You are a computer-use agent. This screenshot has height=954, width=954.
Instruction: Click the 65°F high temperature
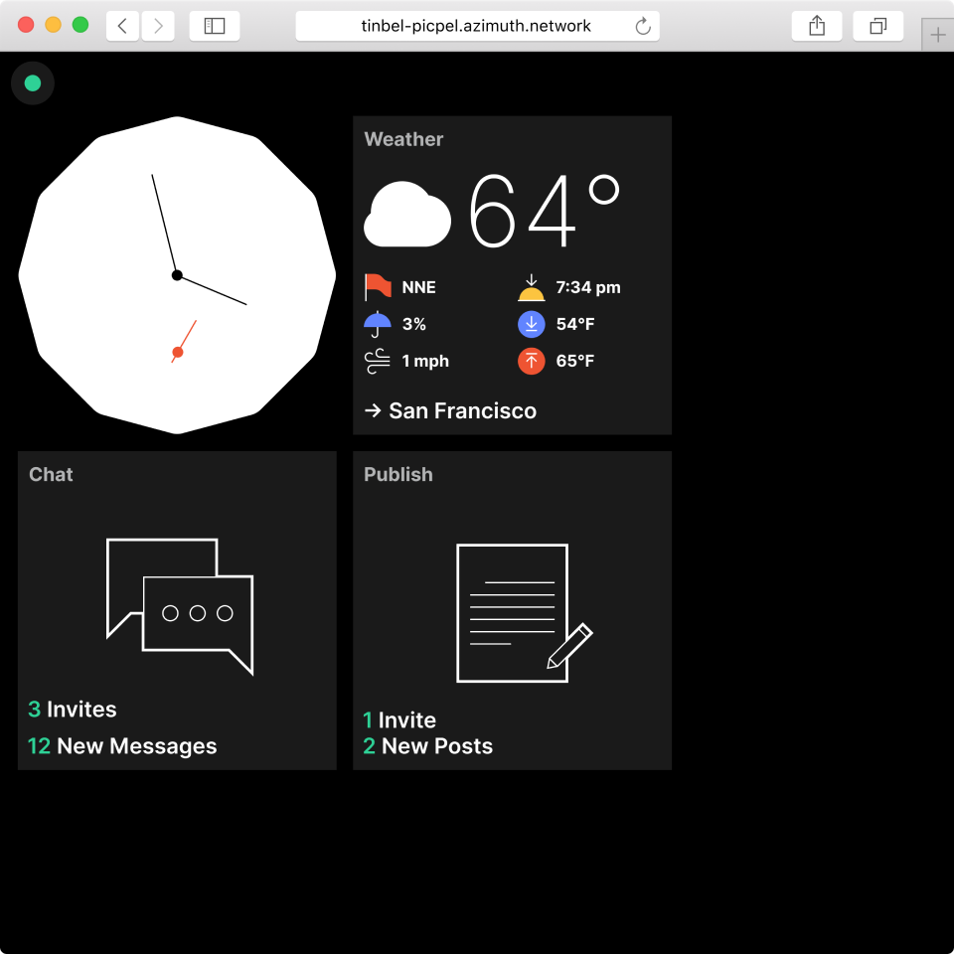click(575, 361)
